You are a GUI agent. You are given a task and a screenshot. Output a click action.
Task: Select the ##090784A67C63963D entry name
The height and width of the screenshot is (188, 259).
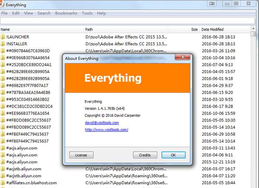coord(28,51)
